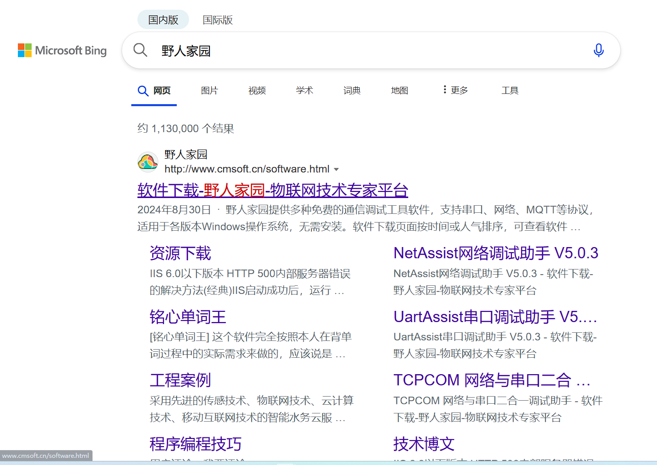Open the three-dot 更多 menu

click(455, 90)
